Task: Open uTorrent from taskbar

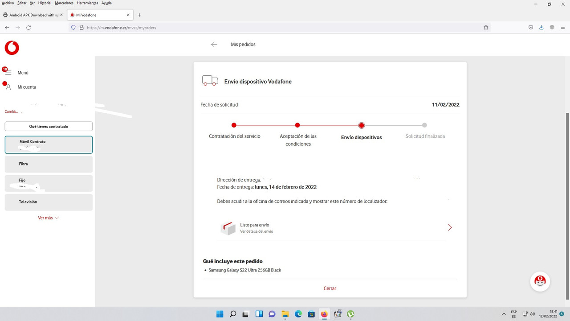Action: click(x=350, y=314)
